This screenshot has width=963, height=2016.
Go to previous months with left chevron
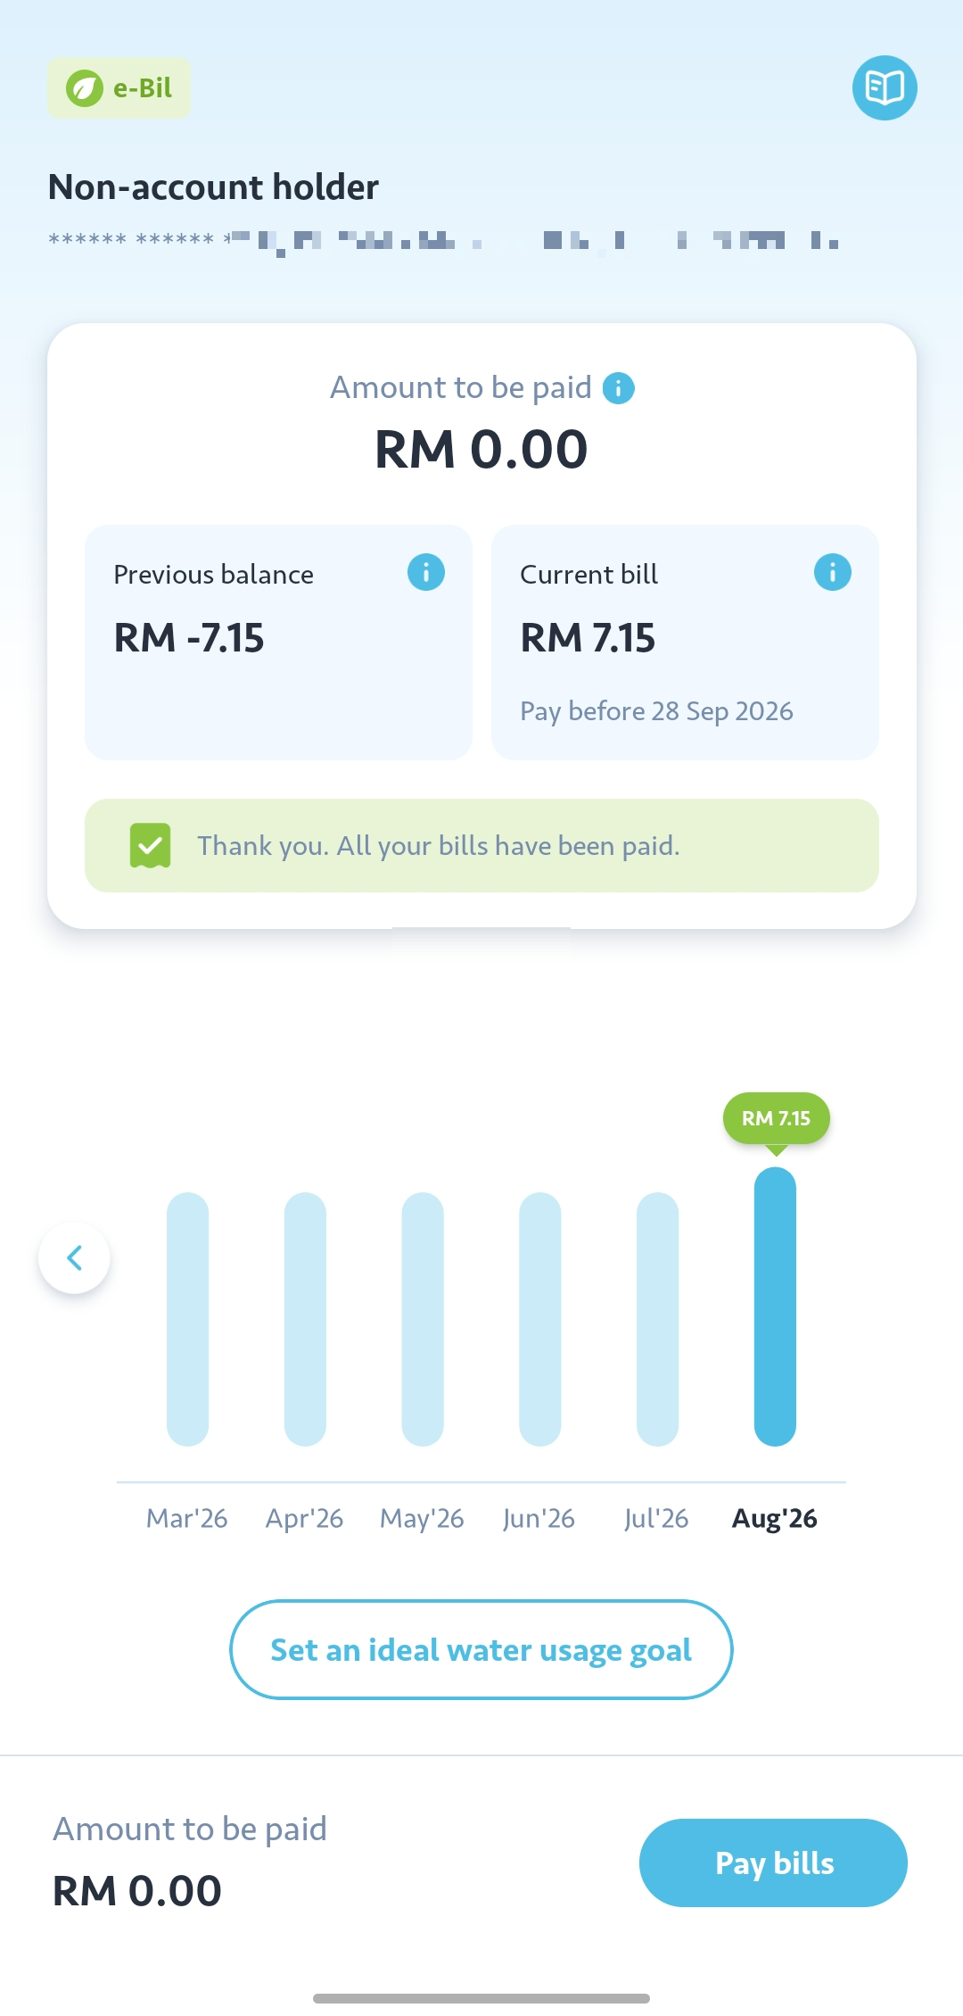point(74,1257)
